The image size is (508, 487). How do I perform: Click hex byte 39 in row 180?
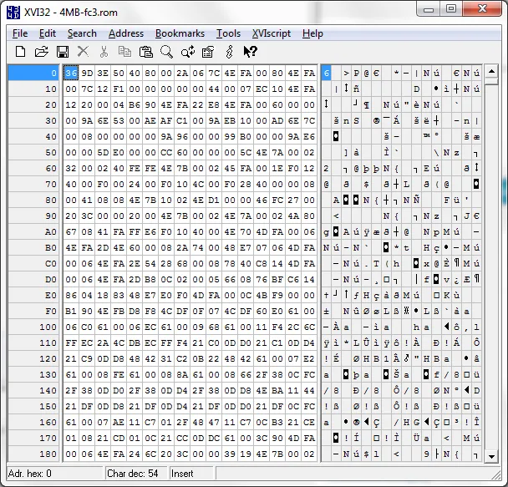click(x=230, y=454)
